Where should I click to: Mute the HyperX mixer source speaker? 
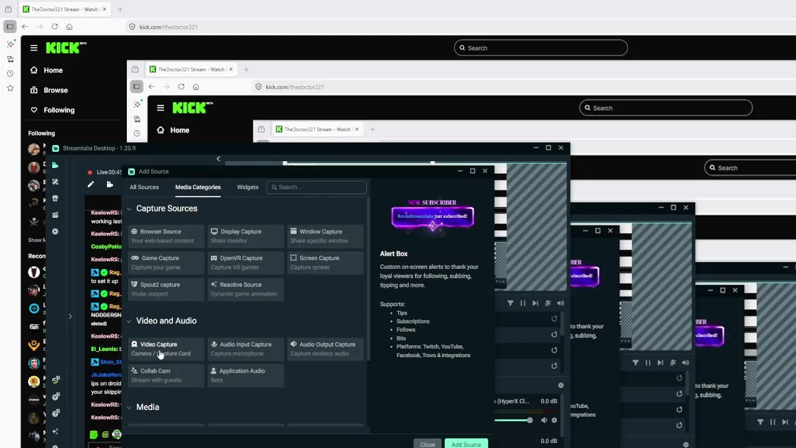[x=544, y=420]
